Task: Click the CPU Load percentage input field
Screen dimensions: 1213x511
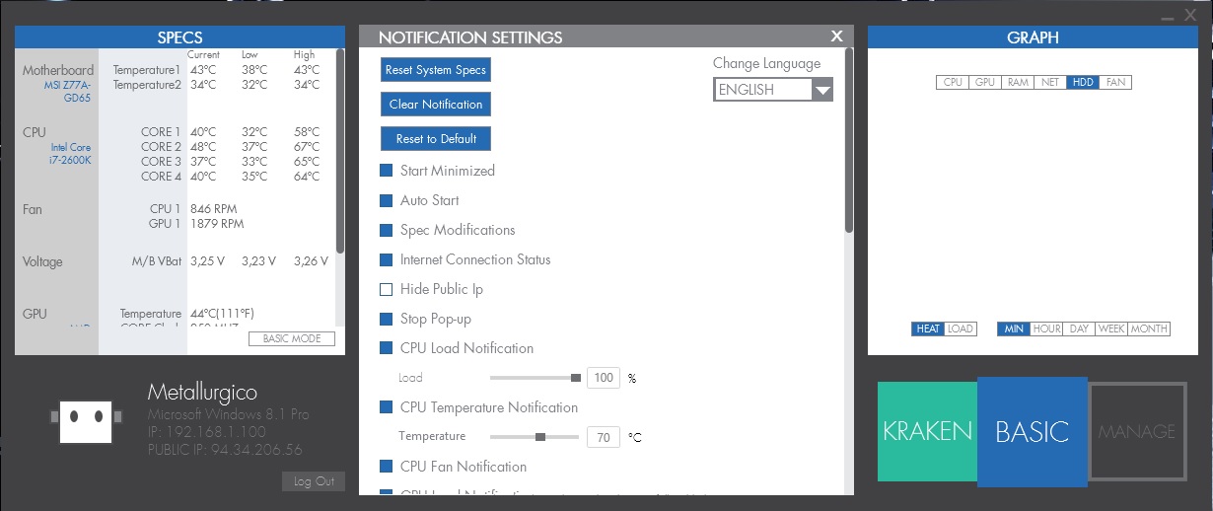Action: 603,377
